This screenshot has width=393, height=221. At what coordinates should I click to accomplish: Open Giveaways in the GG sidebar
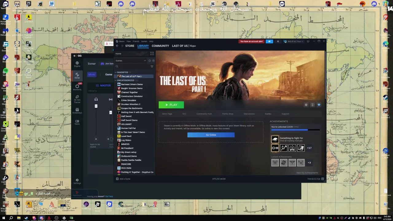[77, 111]
